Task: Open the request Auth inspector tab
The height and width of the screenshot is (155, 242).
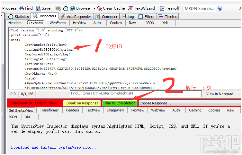Action: click(97, 23)
